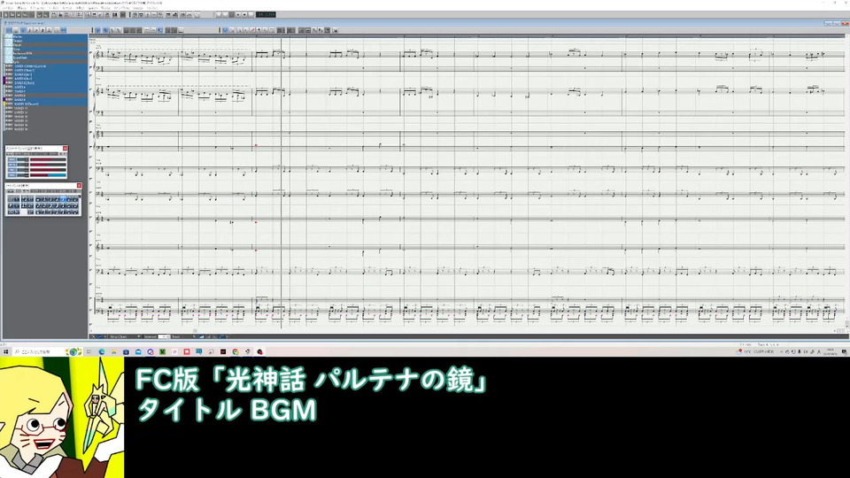This screenshot has height=478, width=850.
Task: Open the Windows Start menu
Action: [x=6, y=351]
